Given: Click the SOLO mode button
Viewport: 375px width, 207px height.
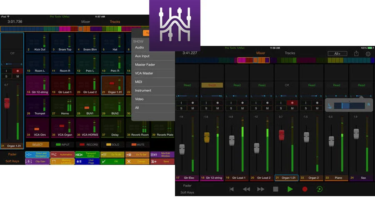Looking at the screenshot, I should coord(112,144).
